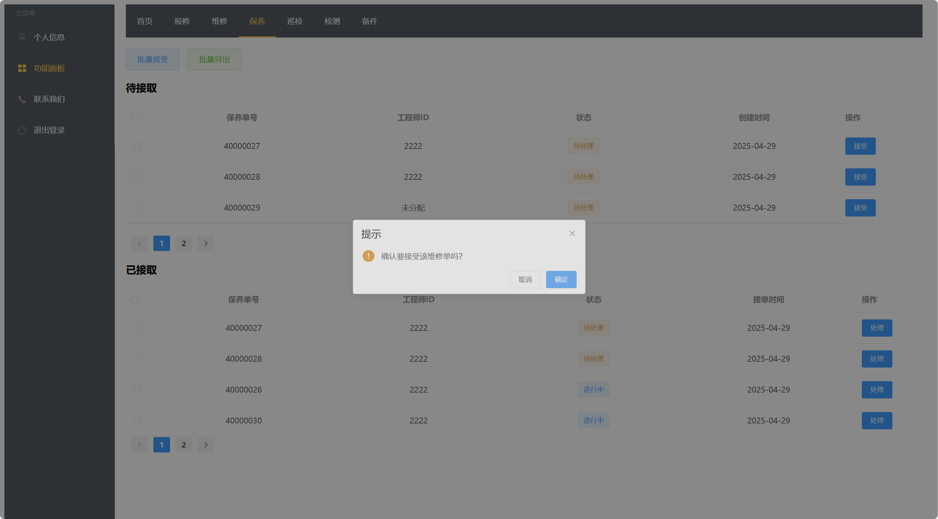Select page 2 in 已接取 pagination
This screenshot has width=938, height=519.
[x=184, y=445]
